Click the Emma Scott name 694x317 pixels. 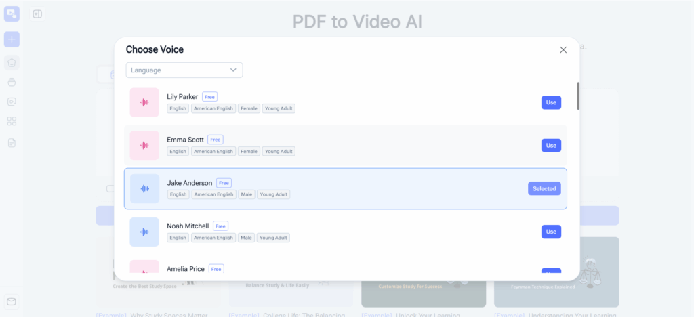pos(185,140)
